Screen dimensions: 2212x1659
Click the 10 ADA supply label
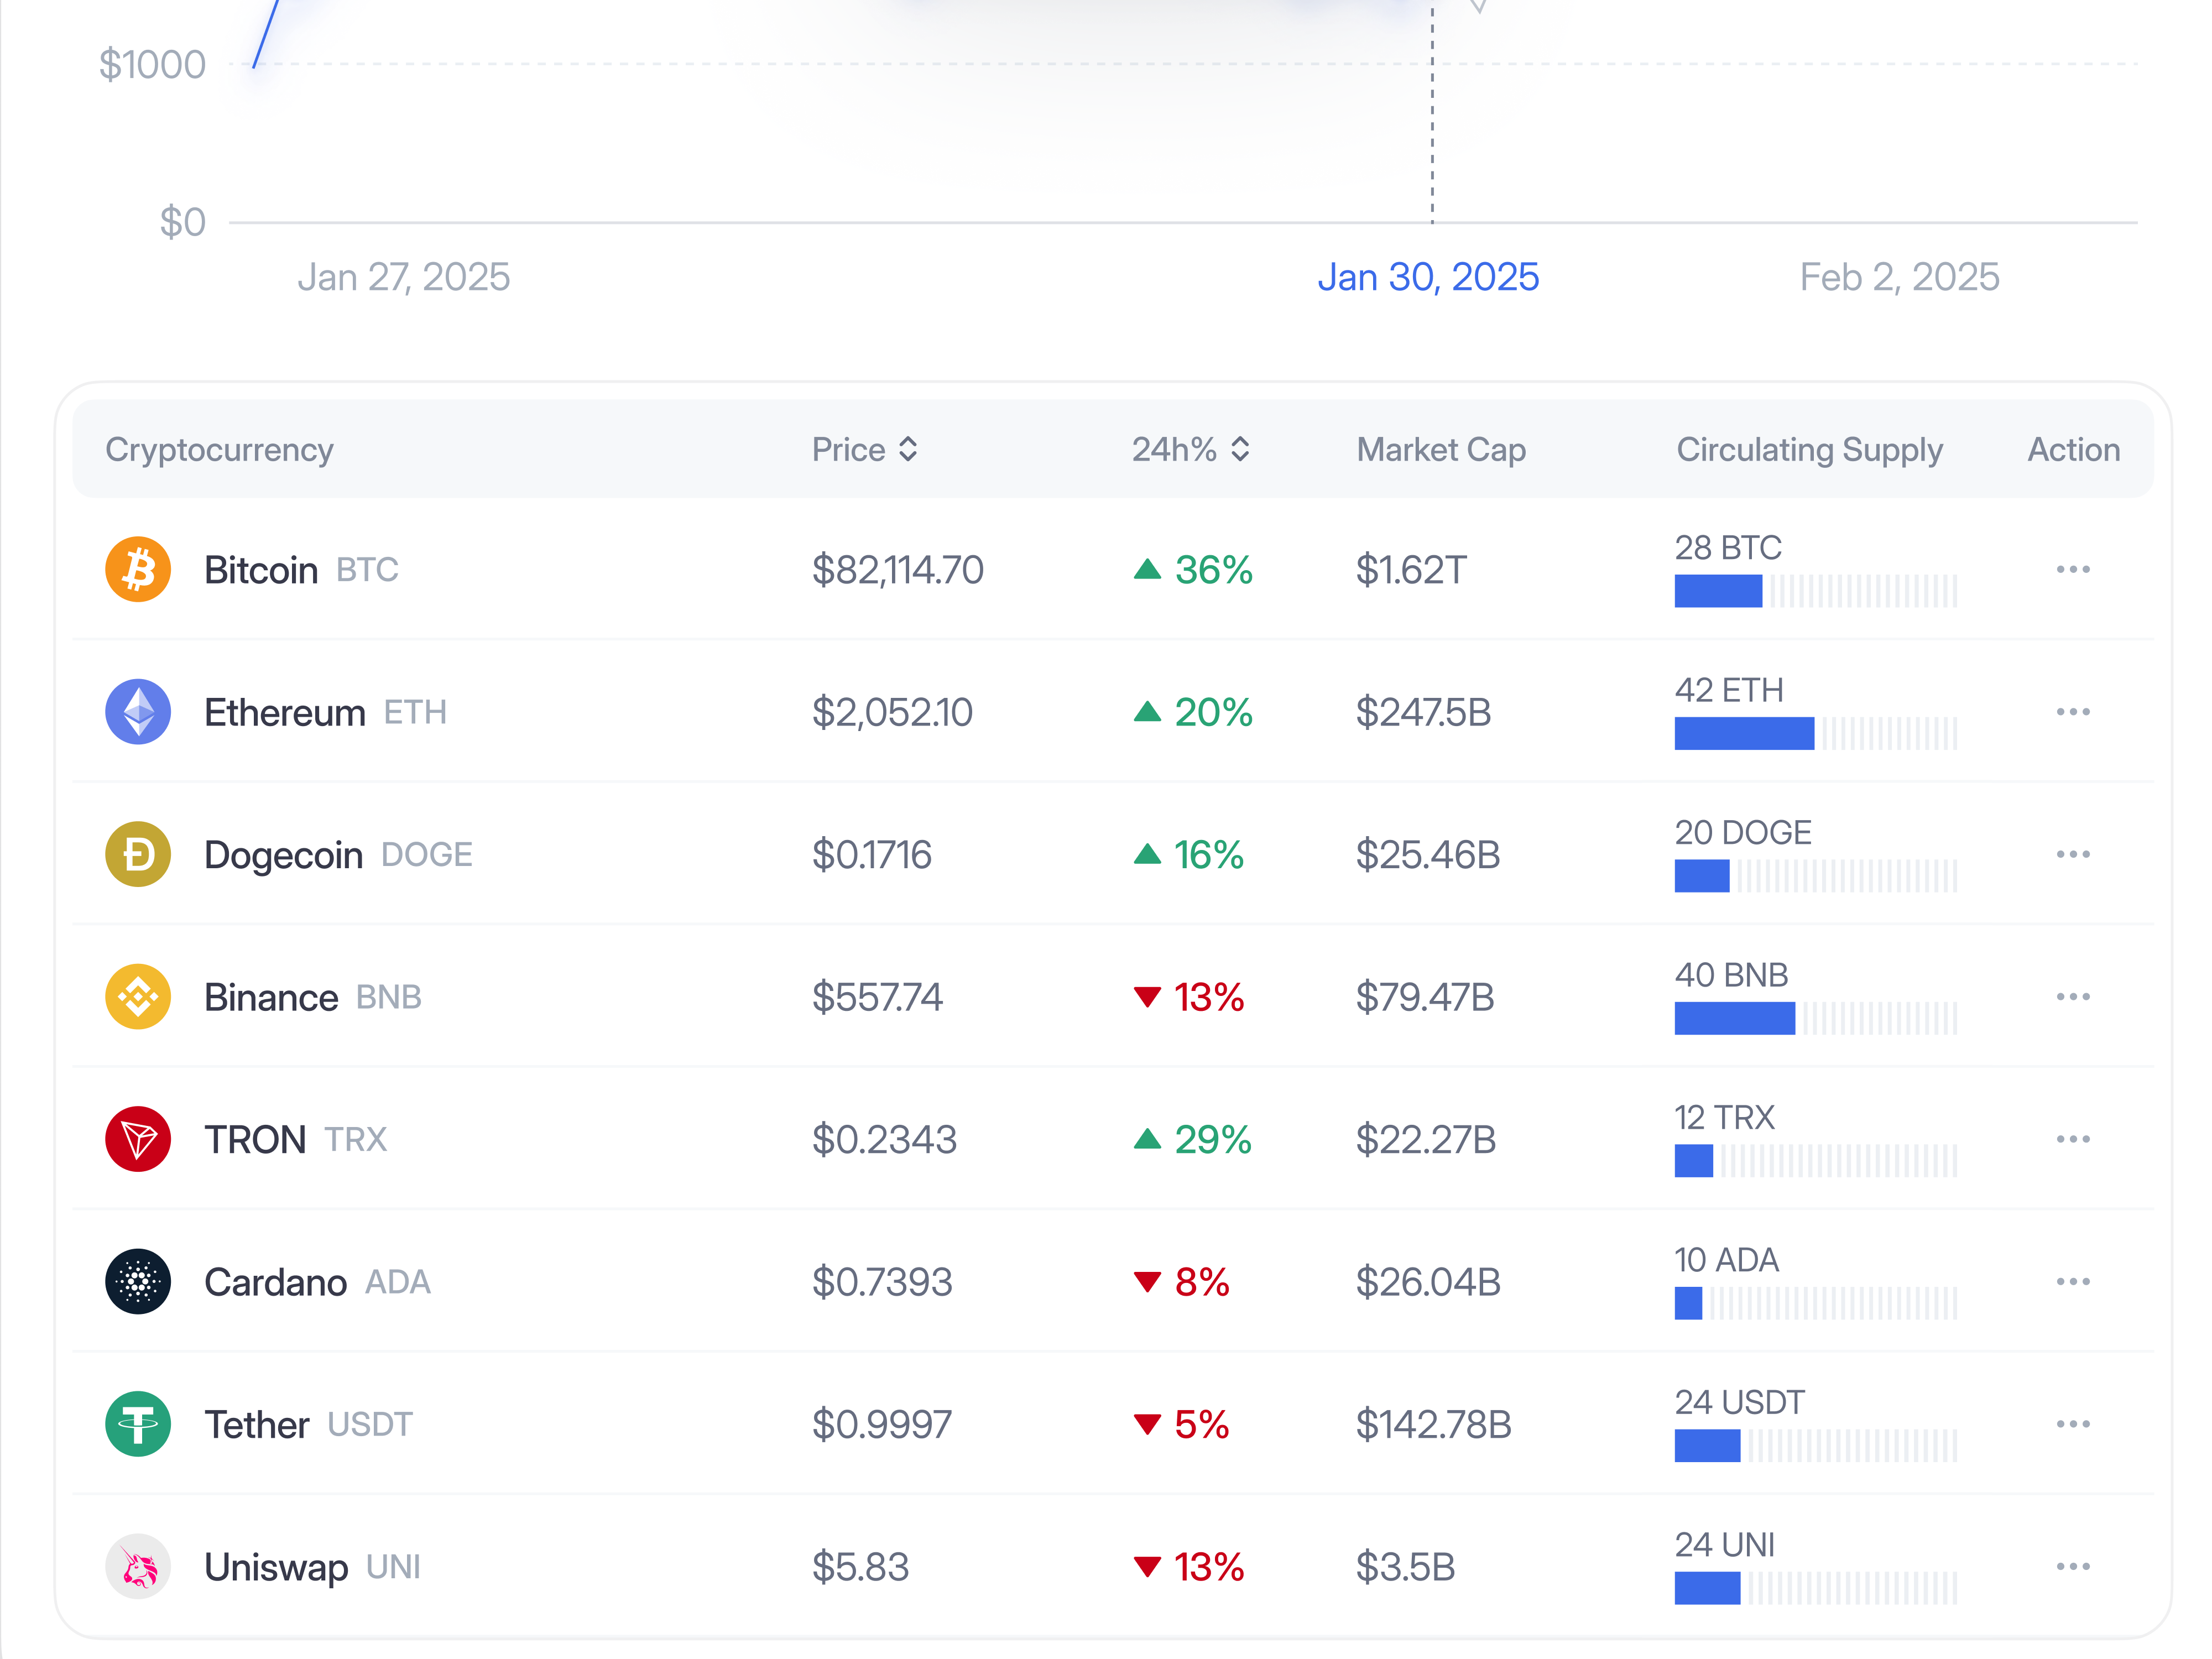pyautogui.click(x=1727, y=1260)
